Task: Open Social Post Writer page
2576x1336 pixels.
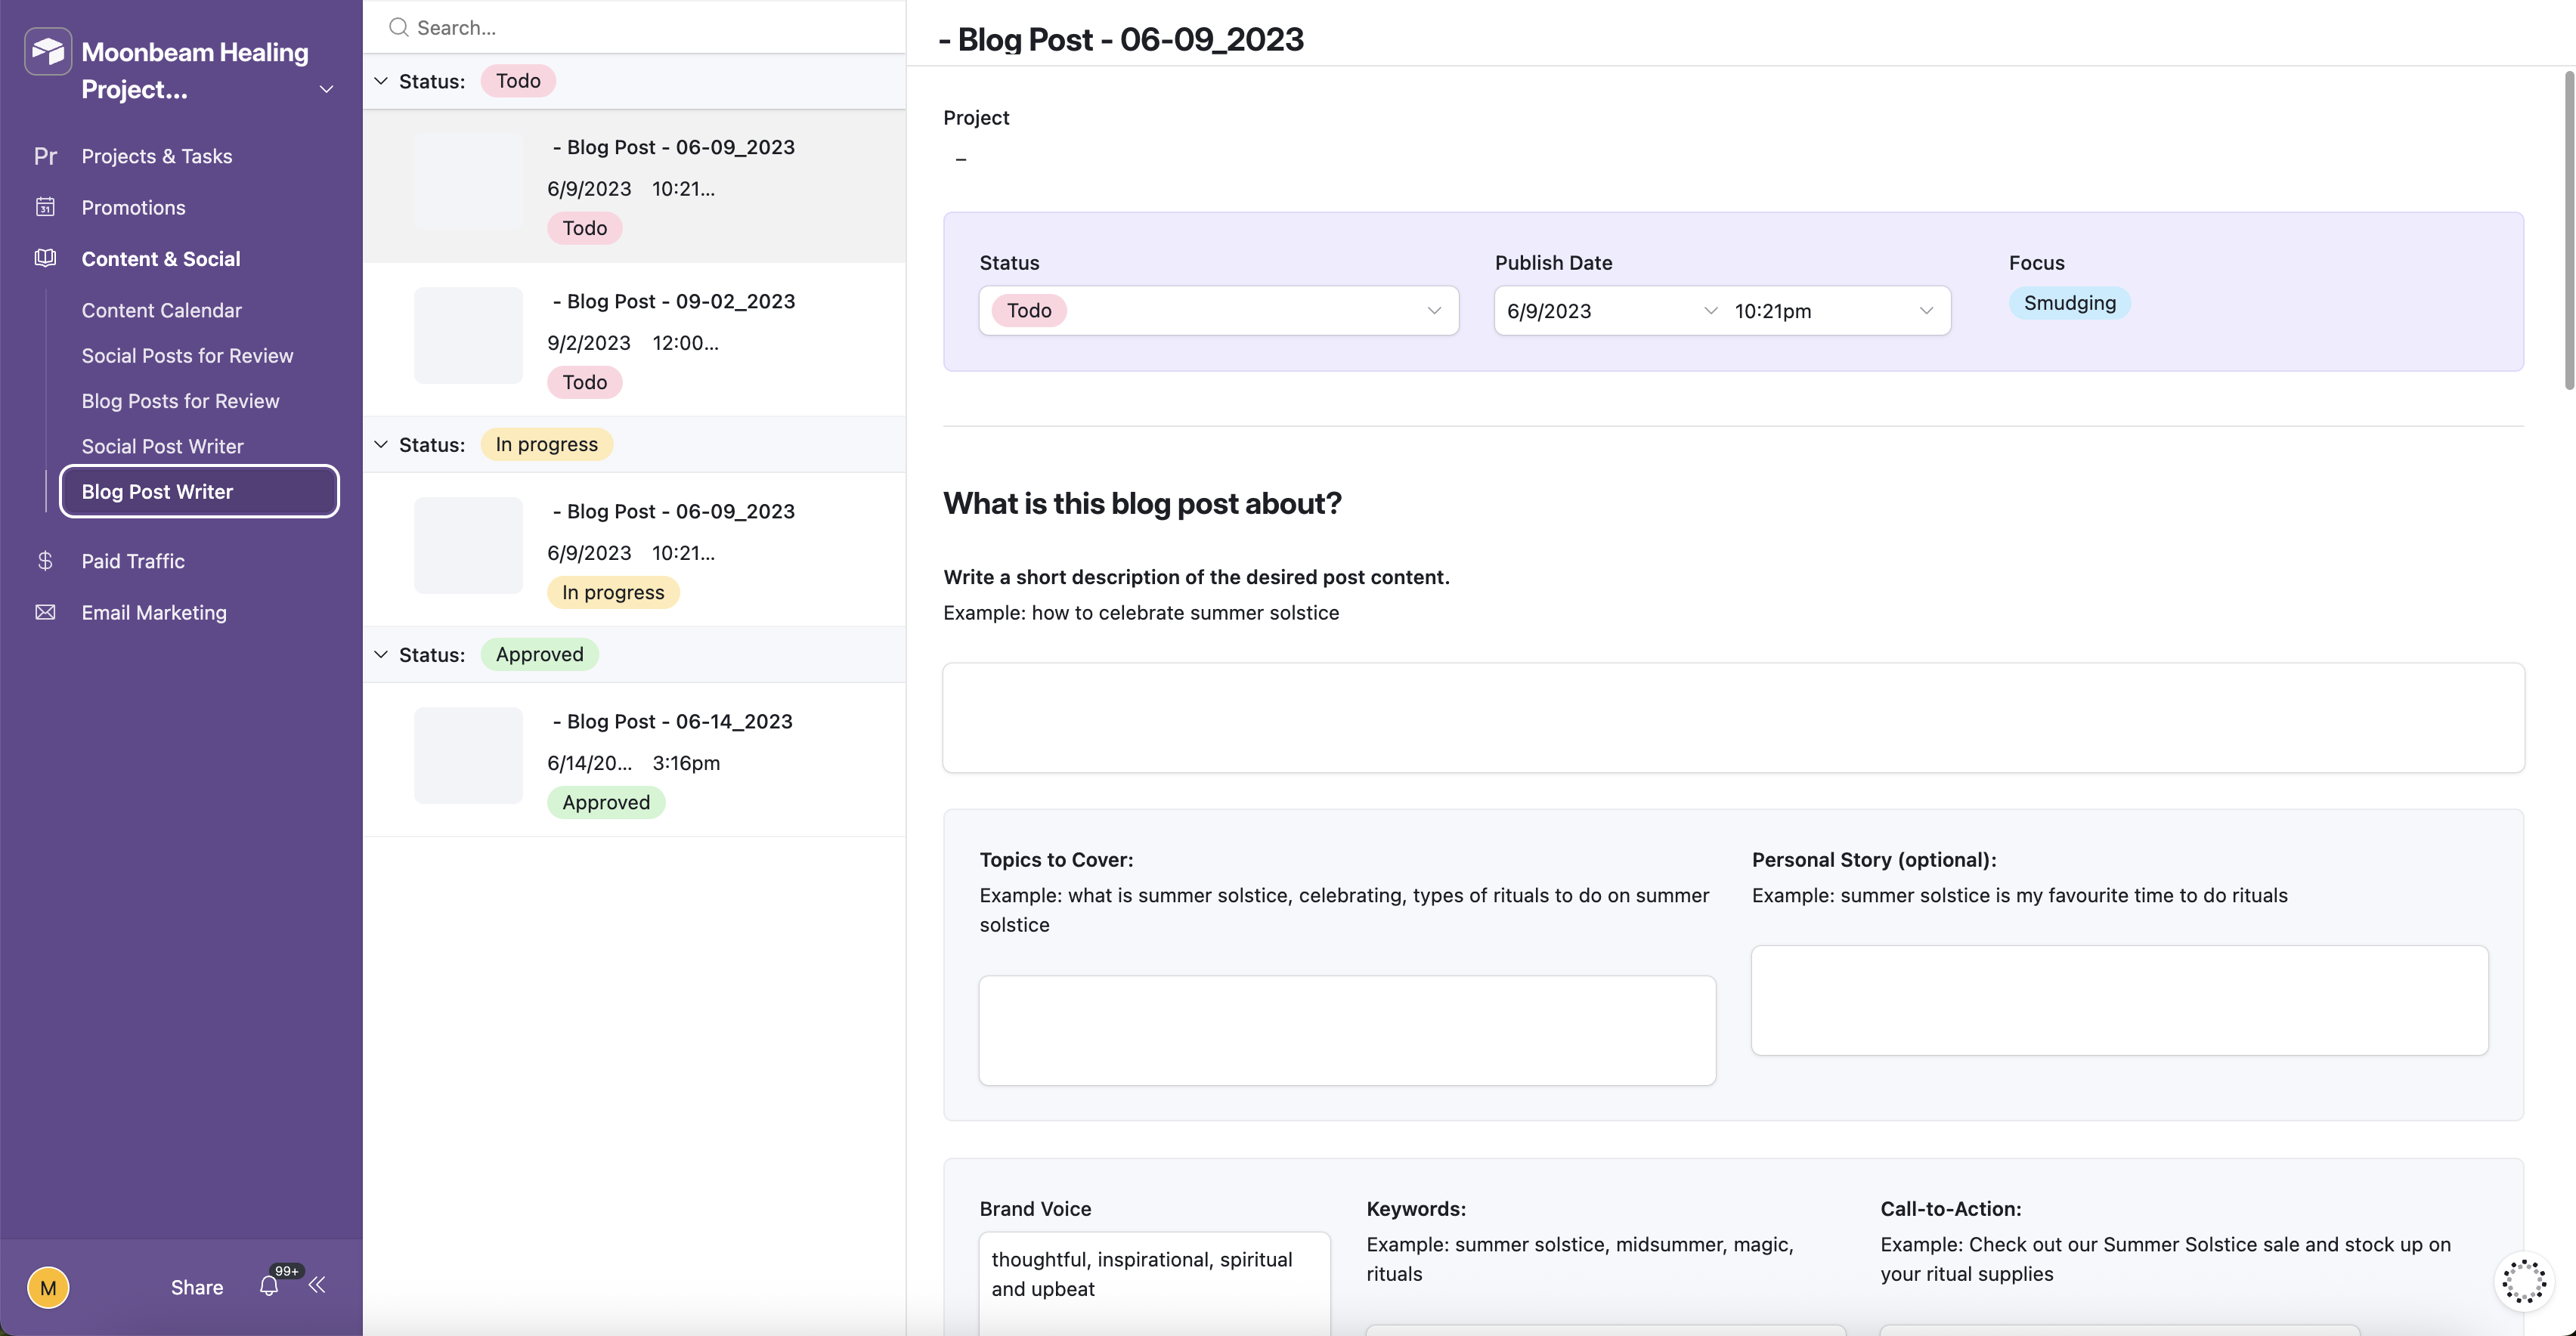Action: pyautogui.click(x=163, y=446)
